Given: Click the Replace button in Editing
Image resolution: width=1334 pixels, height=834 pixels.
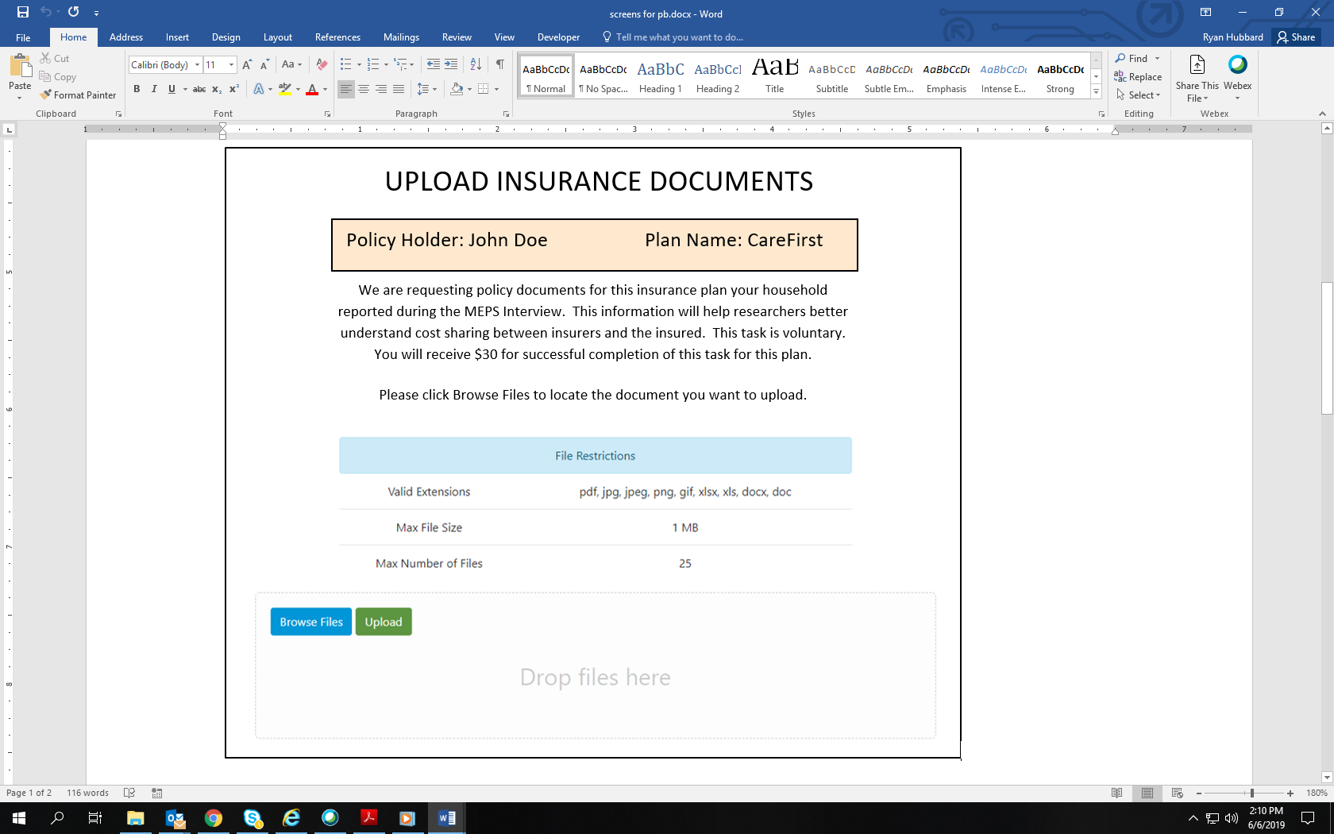Looking at the screenshot, I should point(1138,77).
